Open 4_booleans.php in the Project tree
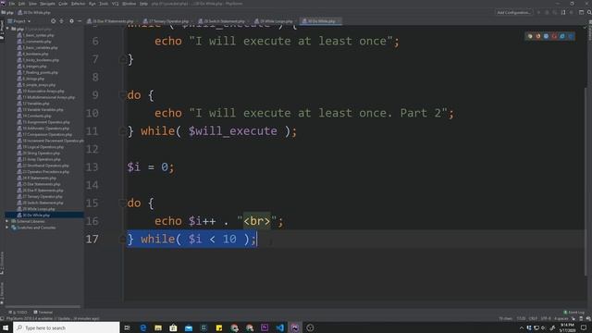 click(32, 54)
